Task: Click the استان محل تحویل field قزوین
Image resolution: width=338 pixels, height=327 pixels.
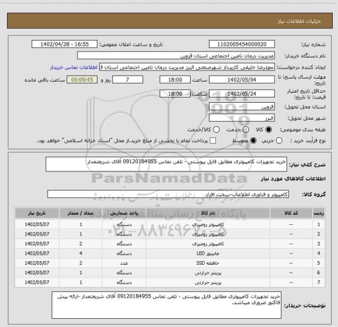Action: click(x=242, y=107)
